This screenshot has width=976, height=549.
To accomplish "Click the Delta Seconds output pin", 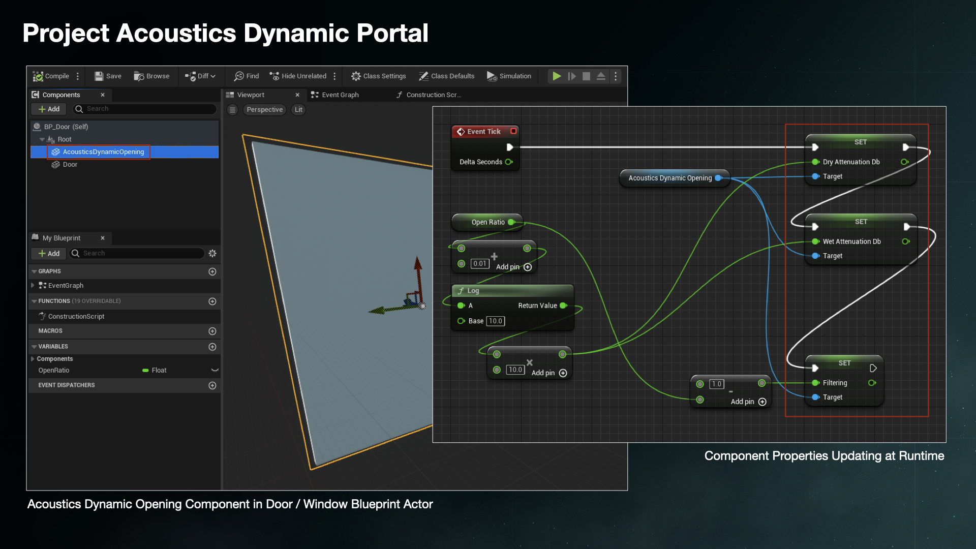I will tap(509, 162).
